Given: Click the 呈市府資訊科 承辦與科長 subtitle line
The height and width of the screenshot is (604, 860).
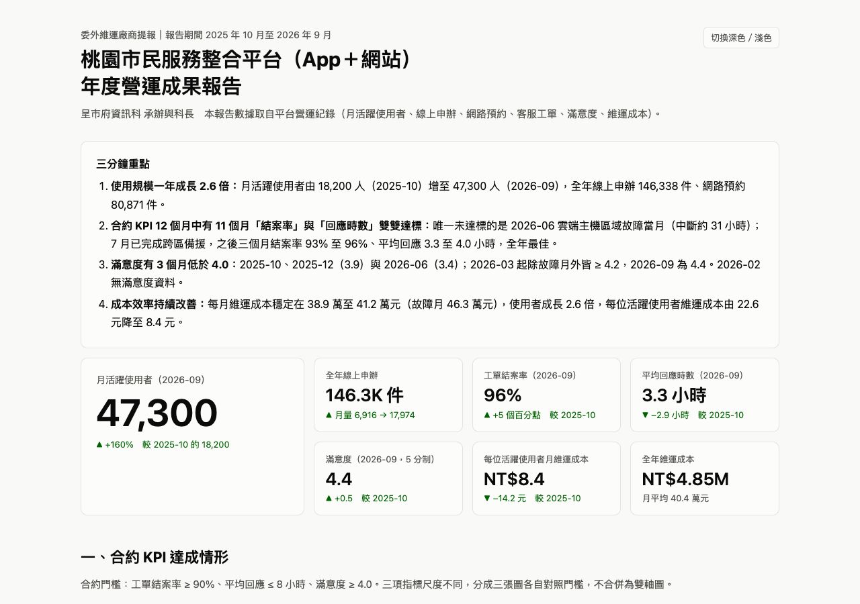Looking at the screenshot, I should click(x=372, y=114).
